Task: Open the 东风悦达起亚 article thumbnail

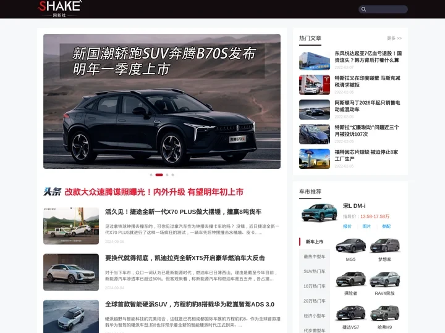Action: 315,60
